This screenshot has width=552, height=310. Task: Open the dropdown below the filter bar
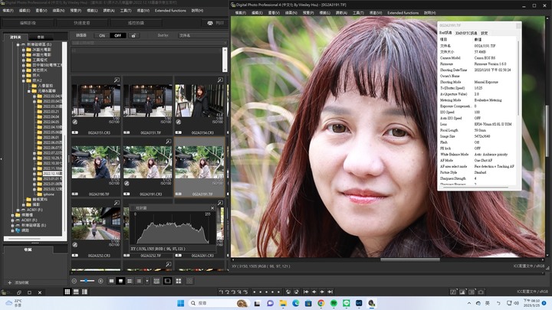(x=149, y=43)
